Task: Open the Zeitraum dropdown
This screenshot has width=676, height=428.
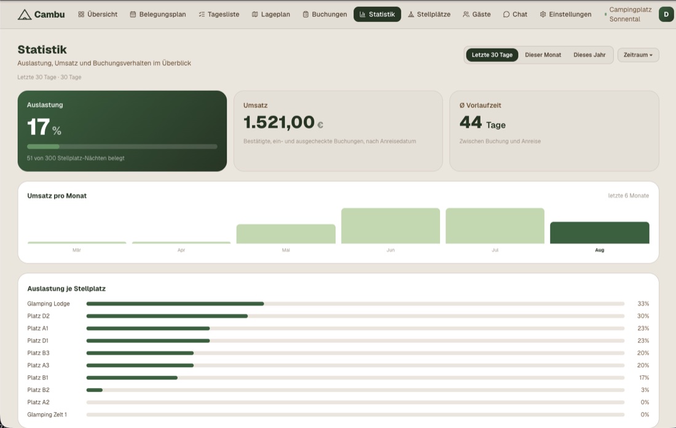Action: coord(638,55)
